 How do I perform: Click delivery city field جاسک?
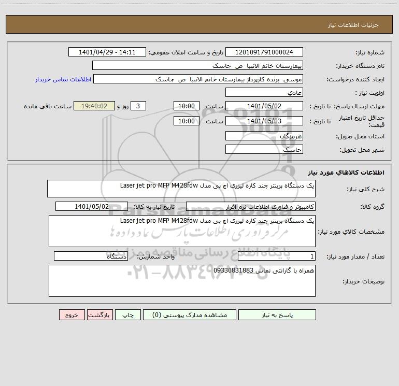[264, 149]
